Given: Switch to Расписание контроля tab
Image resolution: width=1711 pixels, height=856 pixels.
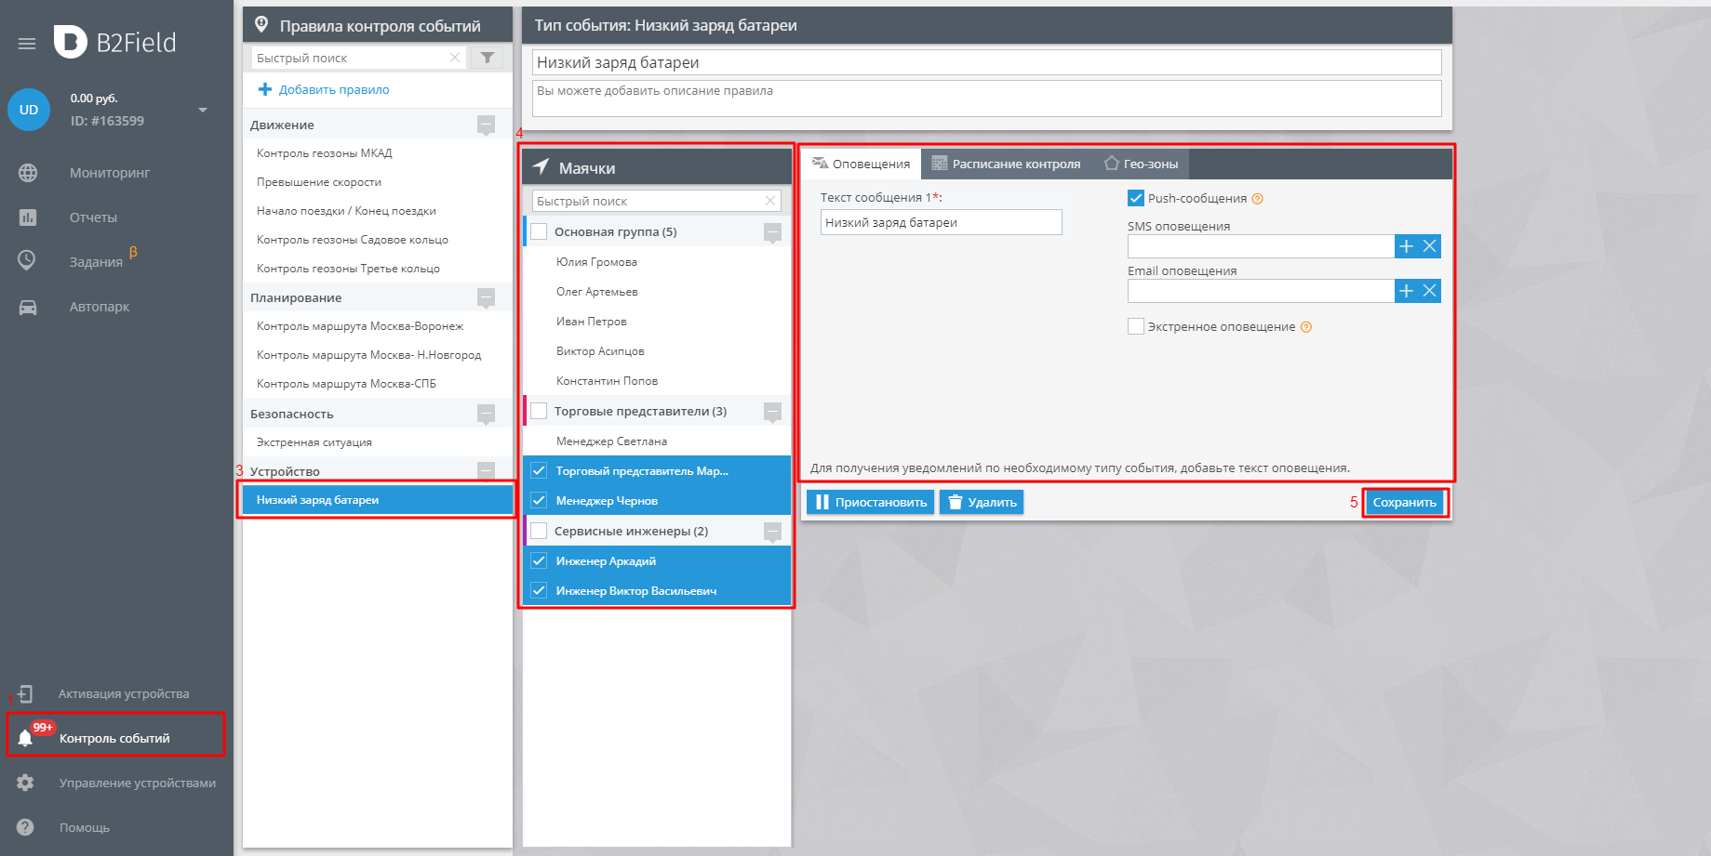Looking at the screenshot, I should 1007,165.
